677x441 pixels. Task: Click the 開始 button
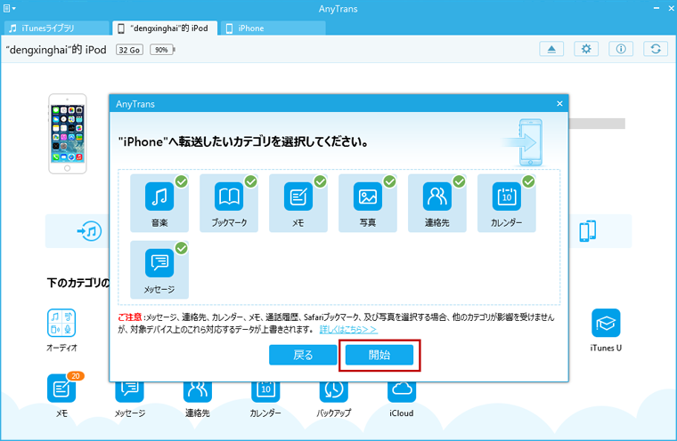(379, 355)
